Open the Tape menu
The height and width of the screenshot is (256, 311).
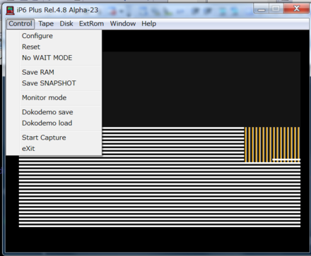coord(46,24)
